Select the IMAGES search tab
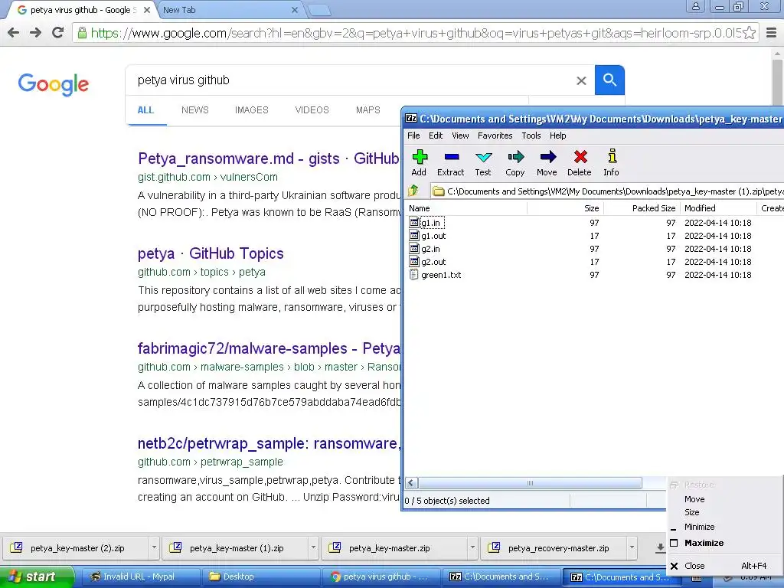784x588 pixels. [x=251, y=110]
